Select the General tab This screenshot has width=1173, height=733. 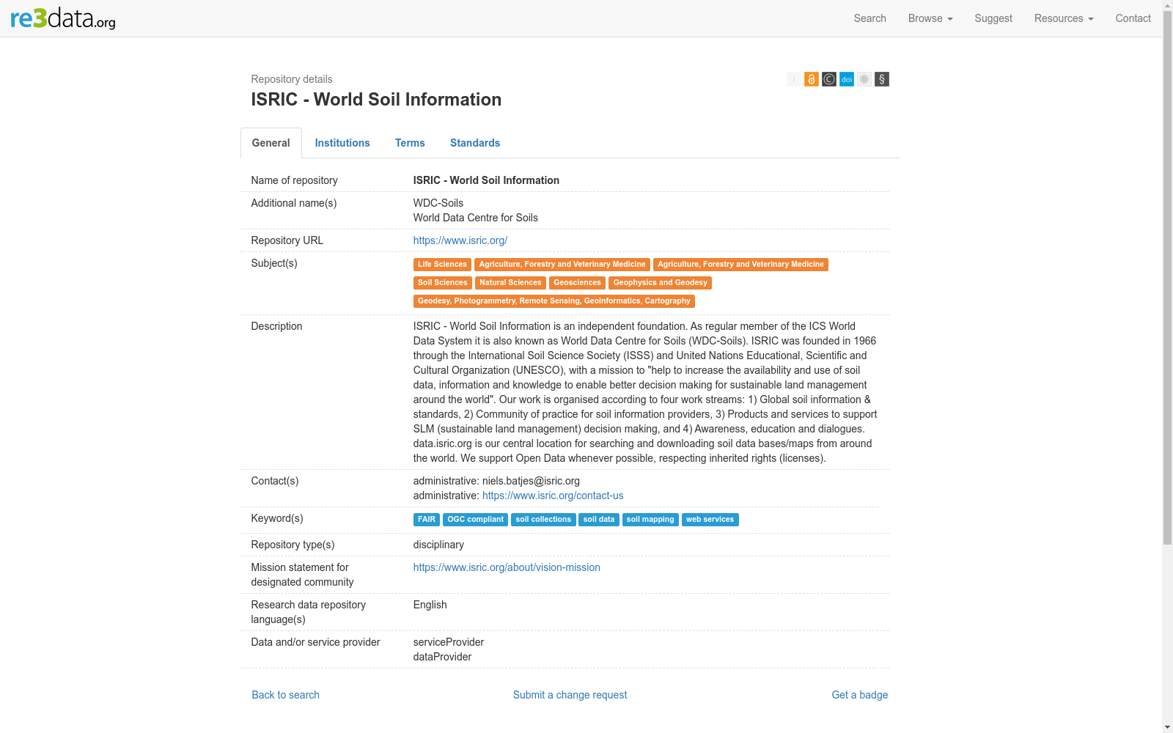coord(271,143)
